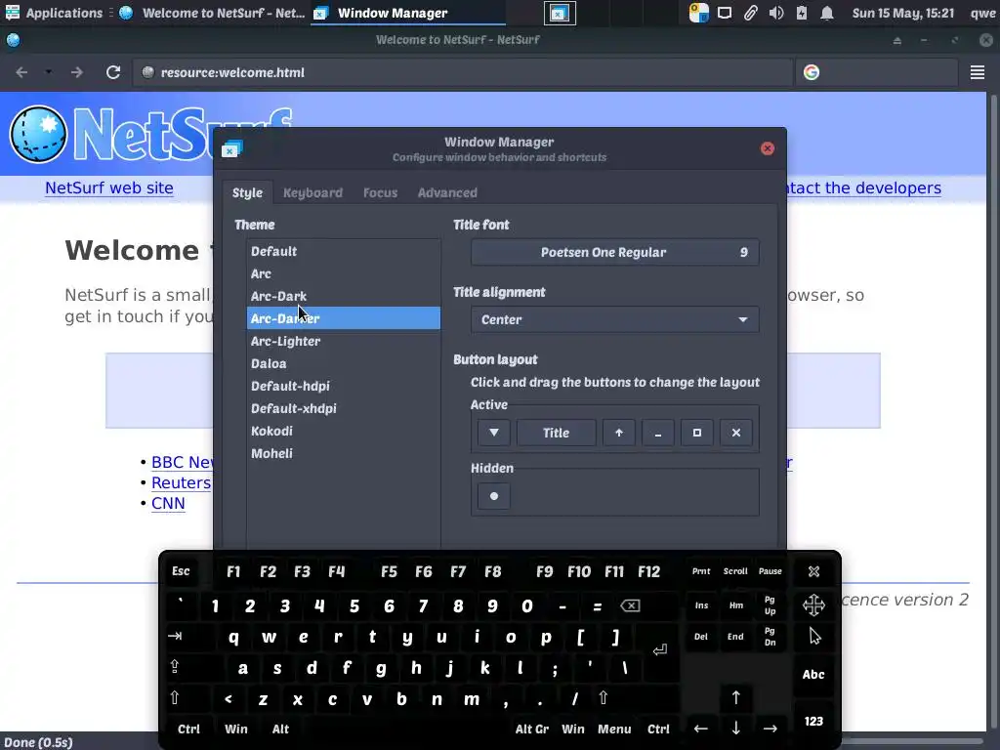Viewport: 1000px width, 750px height.
Task: Click the workspace switcher in the top panel
Action: pos(560,13)
